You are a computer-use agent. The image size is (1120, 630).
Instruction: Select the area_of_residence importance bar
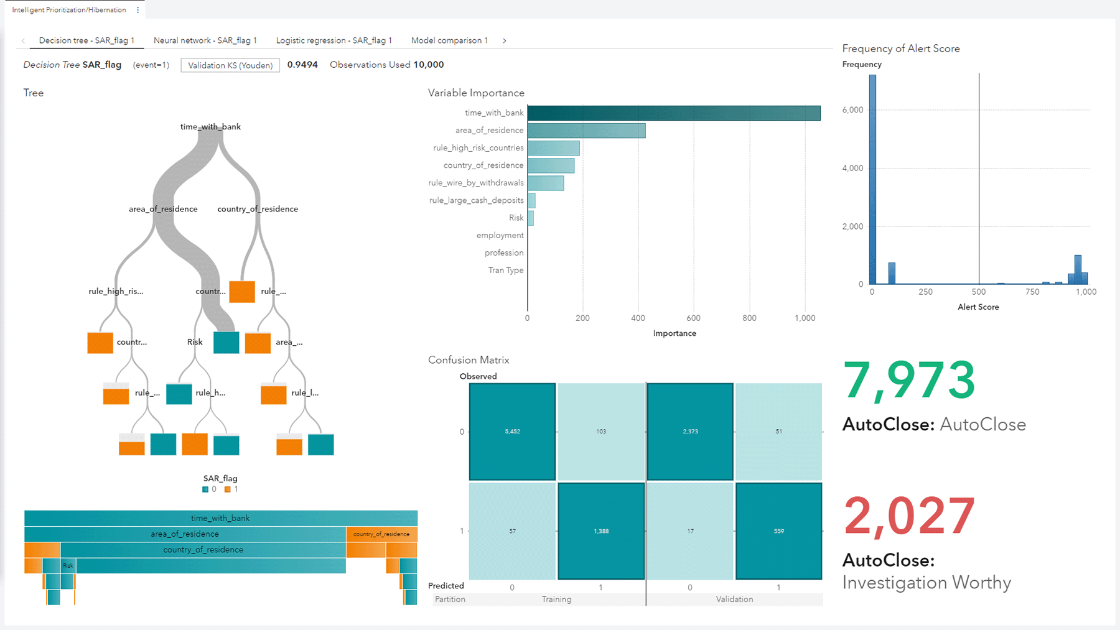(586, 130)
